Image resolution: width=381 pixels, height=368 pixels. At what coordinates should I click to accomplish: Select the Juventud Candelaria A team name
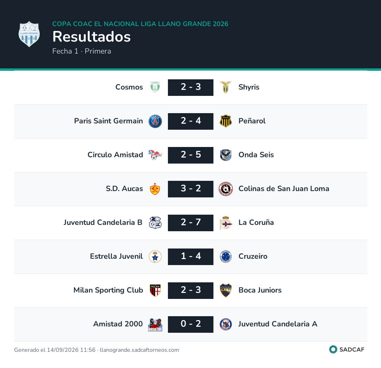pyautogui.click(x=278, y=324)
